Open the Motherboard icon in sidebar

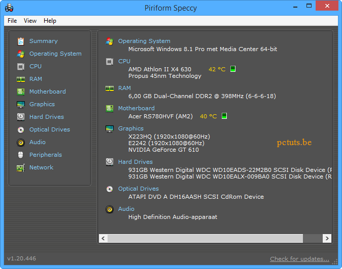pos(21,92)
